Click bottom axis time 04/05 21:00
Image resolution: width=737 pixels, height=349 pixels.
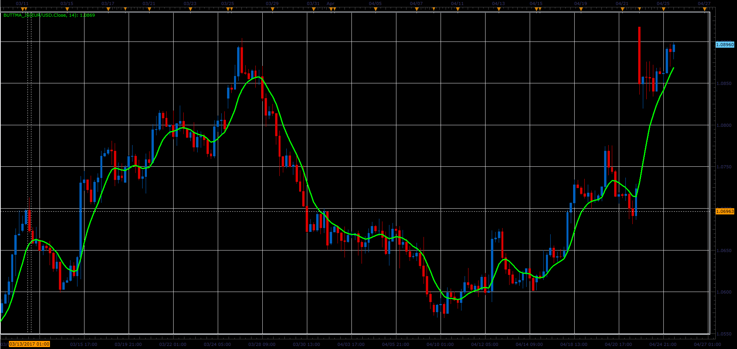coord(396,344)
